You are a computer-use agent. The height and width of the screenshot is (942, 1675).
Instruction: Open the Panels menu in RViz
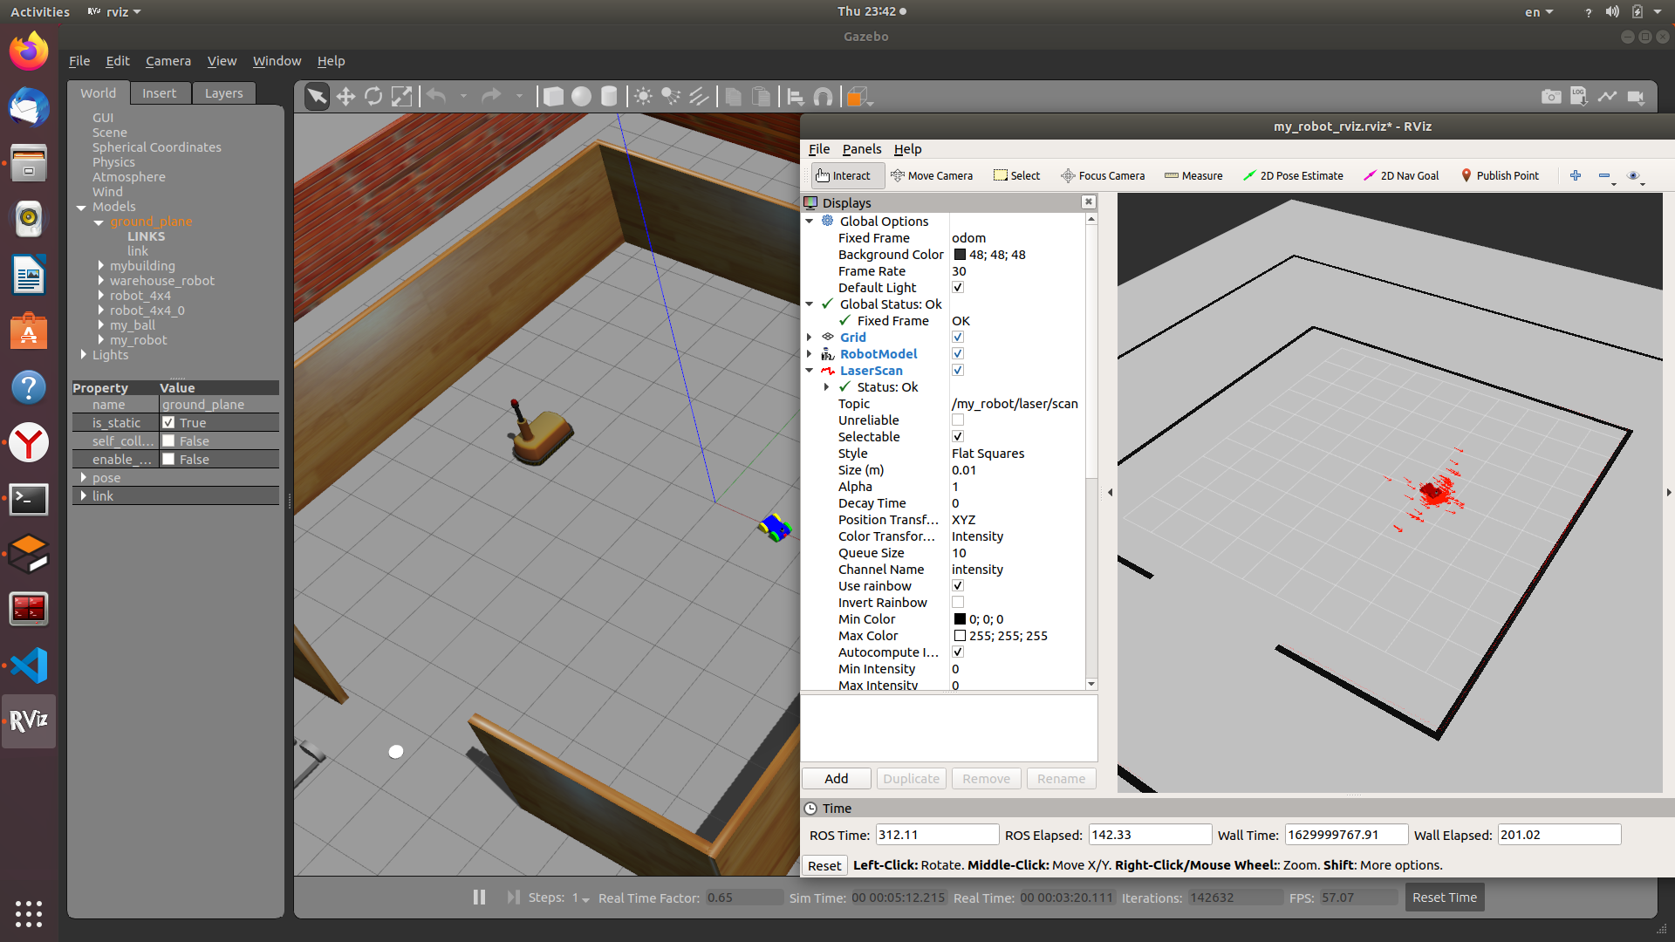click(861, 149)
